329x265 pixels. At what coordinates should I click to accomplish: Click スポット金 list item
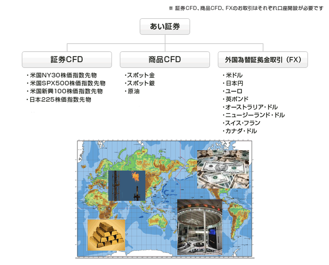pyautogui.click(x=140, y=75)
